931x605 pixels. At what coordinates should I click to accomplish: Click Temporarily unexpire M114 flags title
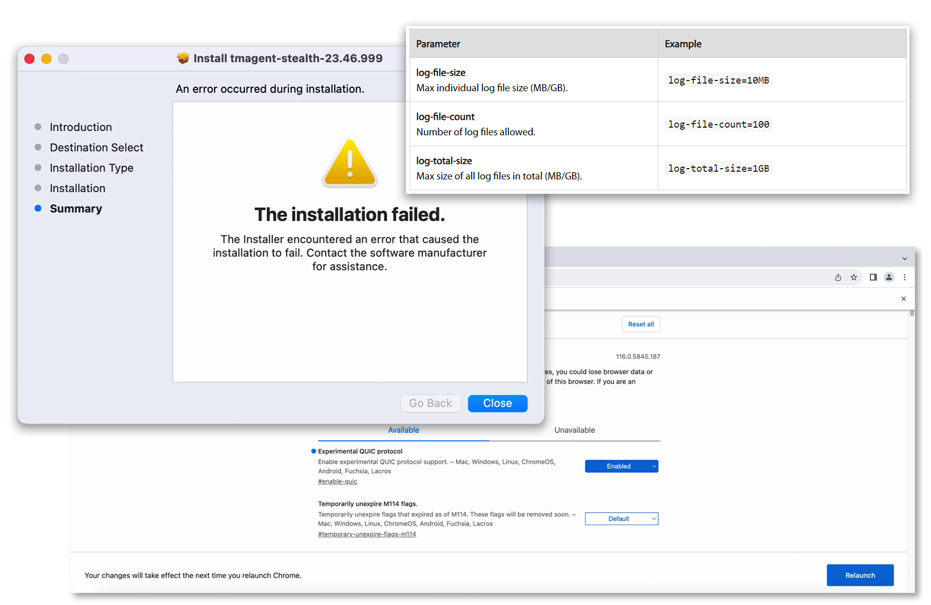368,504
